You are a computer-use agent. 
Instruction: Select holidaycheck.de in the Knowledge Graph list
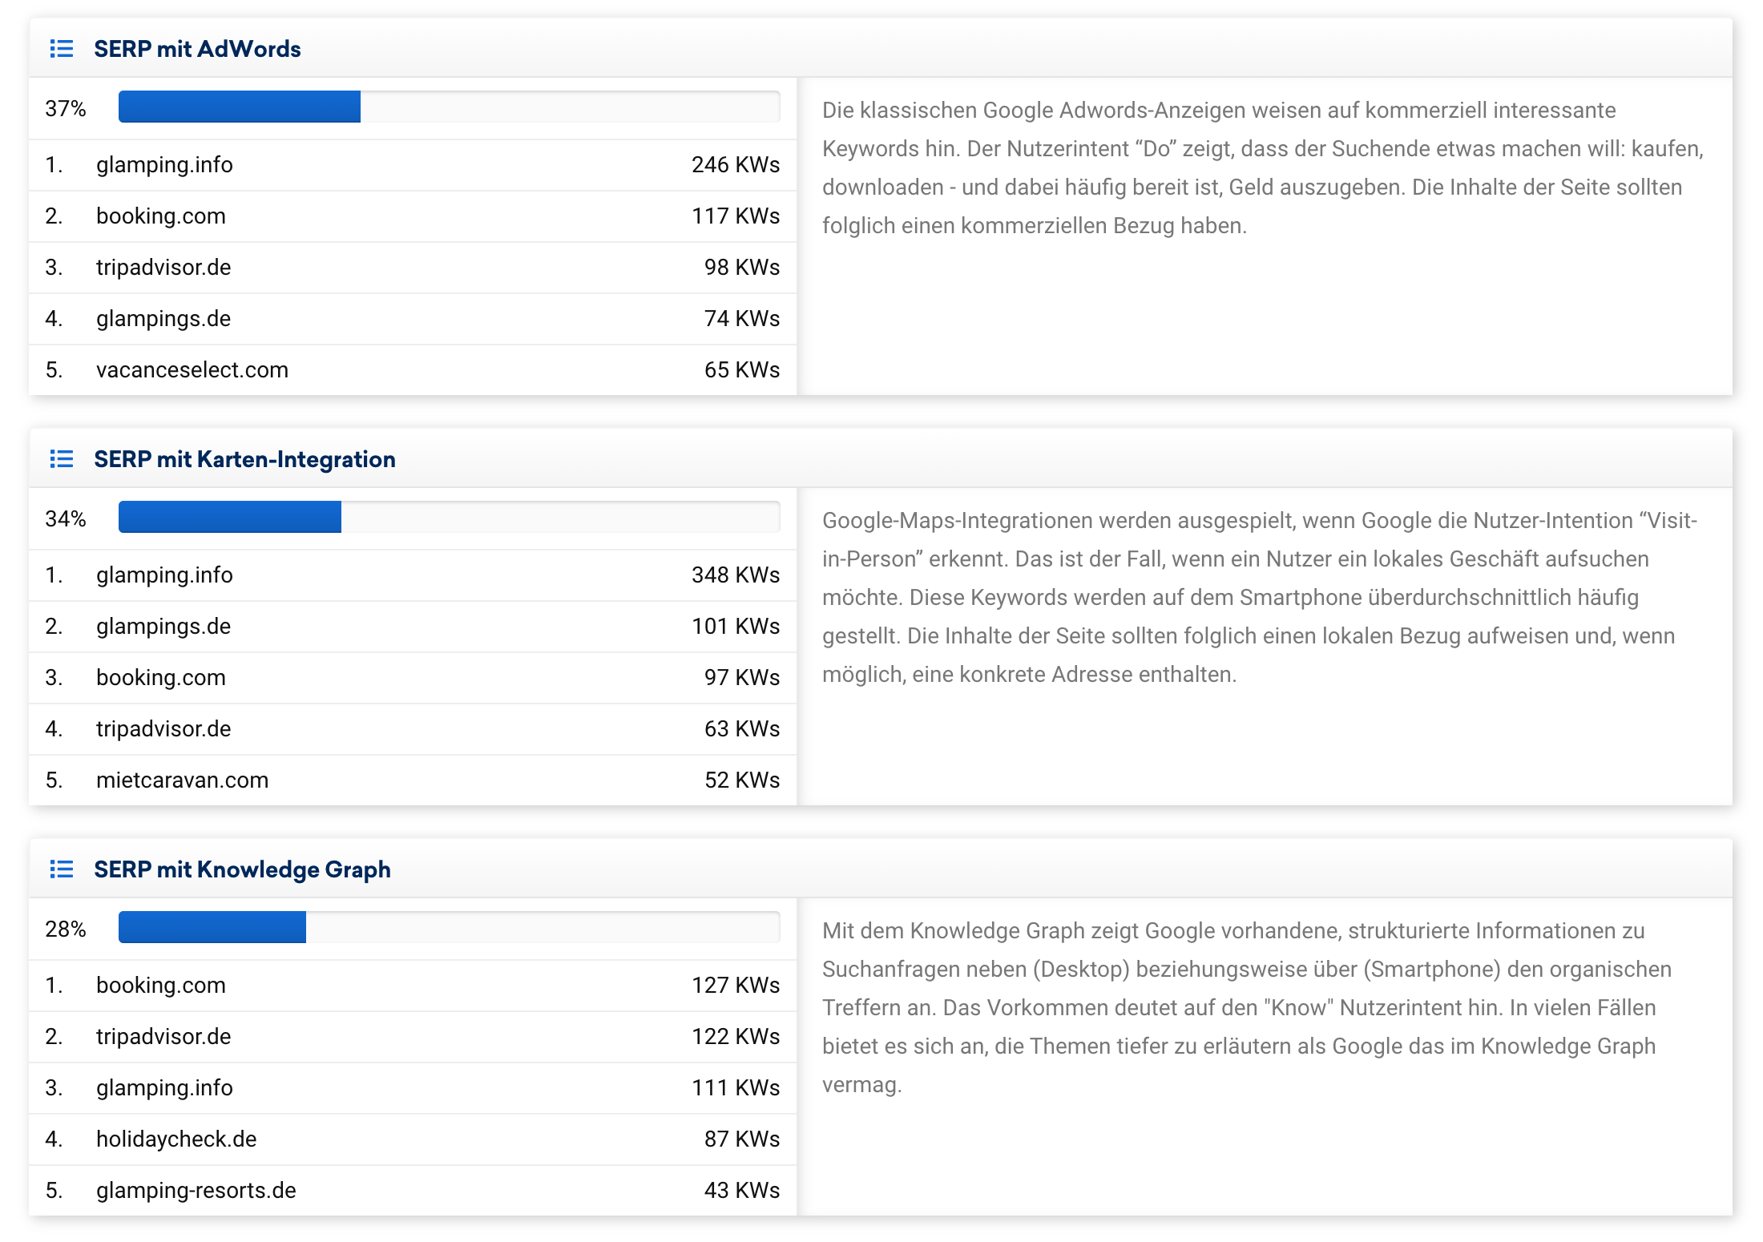tap(176, 1139)
